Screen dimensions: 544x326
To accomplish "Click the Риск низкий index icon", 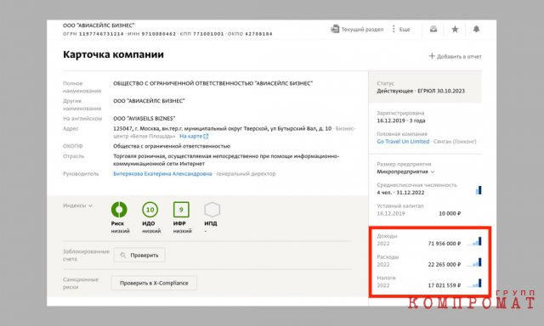I will [119, 210].
